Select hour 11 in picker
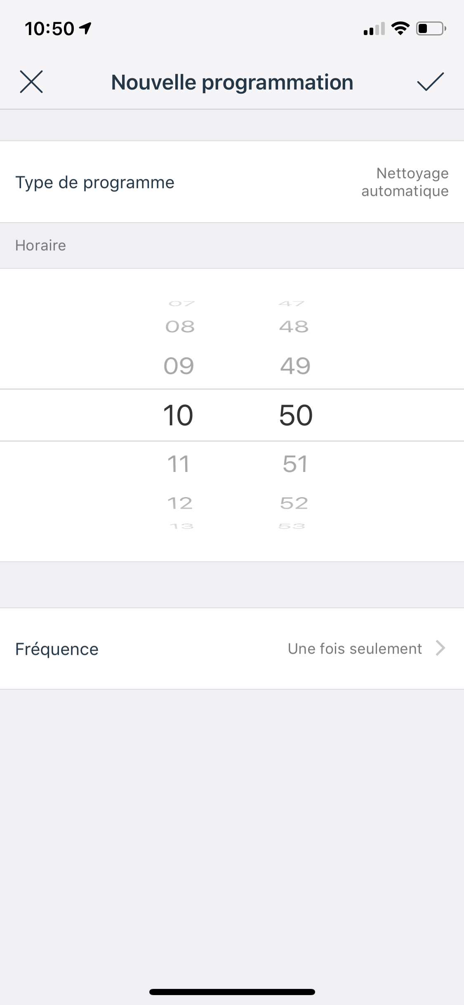 tap(179, 464)
